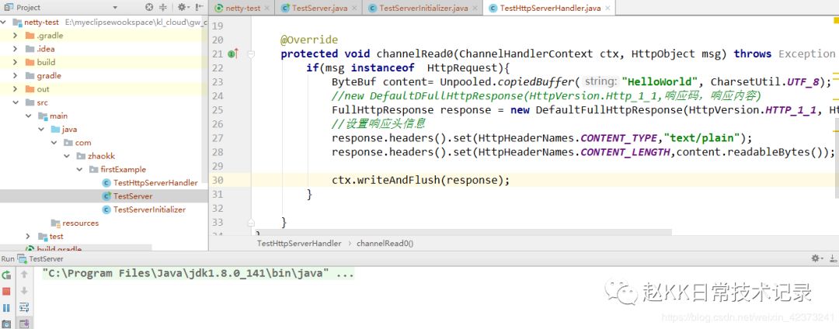The width and height of the screenshot is (839, 329).
Task: Expand the .gradle folder
Action: 16,36
